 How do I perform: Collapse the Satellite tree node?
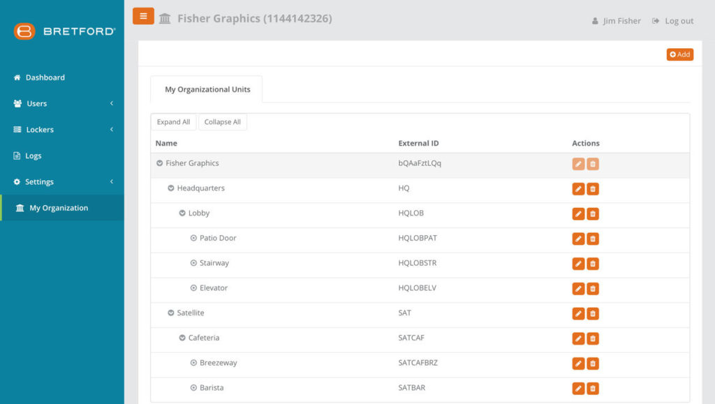pyautogui.click(x=171, y=313)
